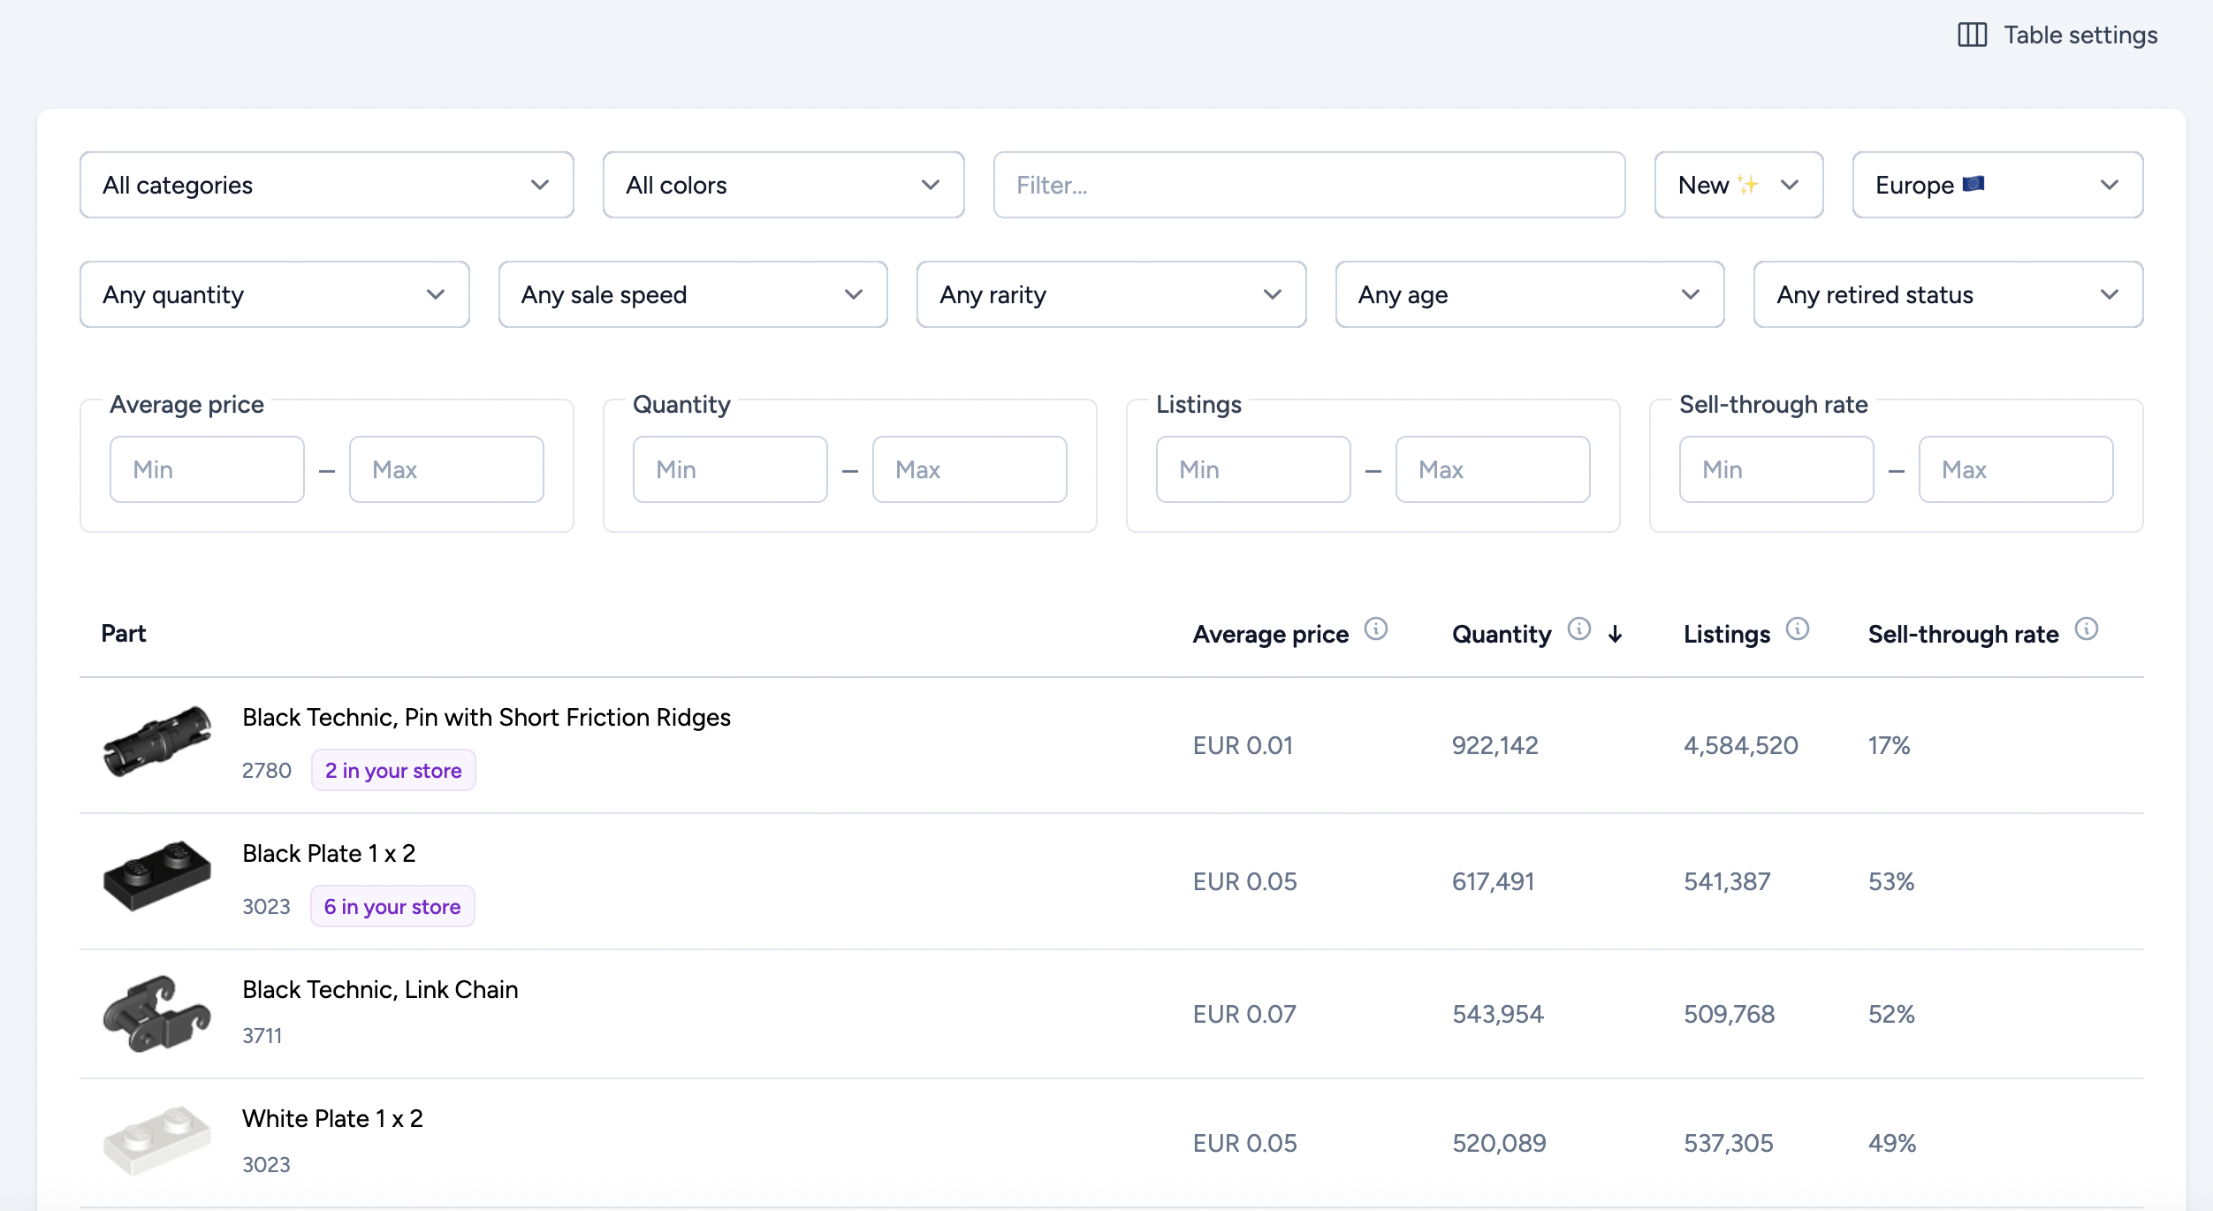
Task: Focus Listings Min field
Action: [1253, 469]
